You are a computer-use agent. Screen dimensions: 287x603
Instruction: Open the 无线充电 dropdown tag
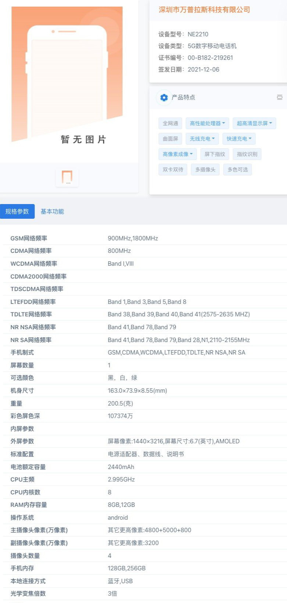(x=202, y=139)
